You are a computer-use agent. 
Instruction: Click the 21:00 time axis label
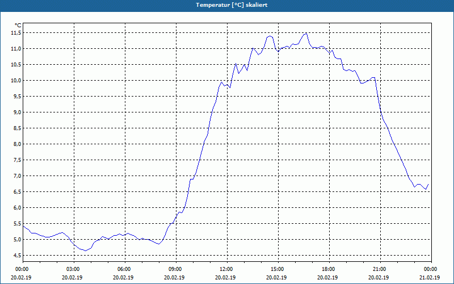pos(379,269)
